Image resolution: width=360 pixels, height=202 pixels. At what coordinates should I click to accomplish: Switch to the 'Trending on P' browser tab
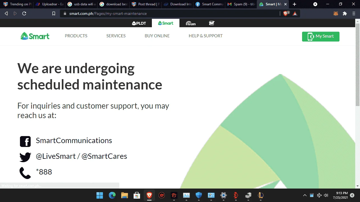click(x=17, y=4)
